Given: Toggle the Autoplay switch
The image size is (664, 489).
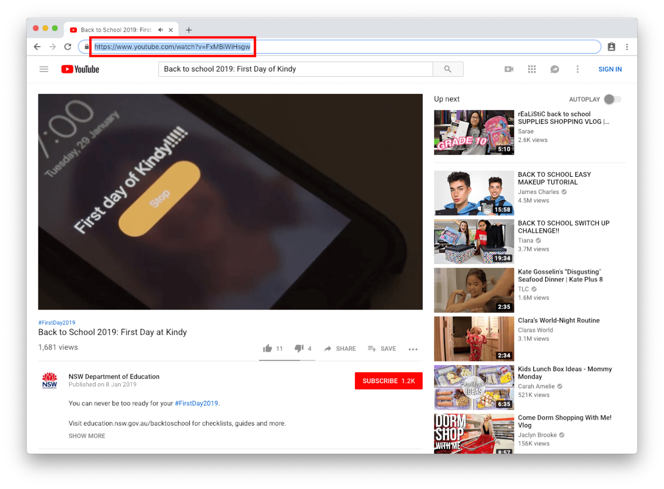Looking at the screenshot, I should click(x=612, y=99).
